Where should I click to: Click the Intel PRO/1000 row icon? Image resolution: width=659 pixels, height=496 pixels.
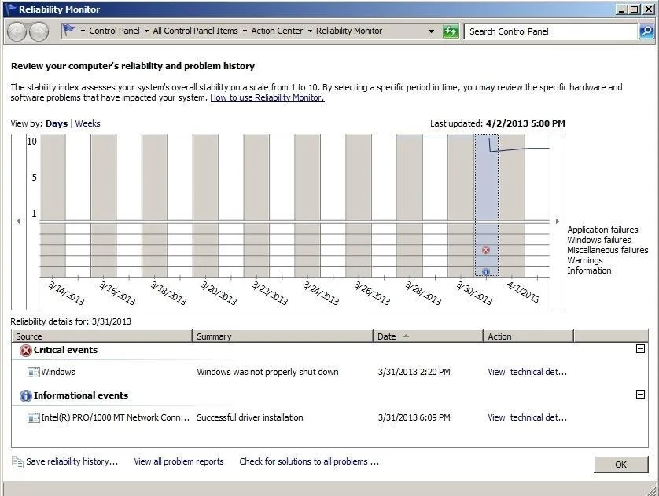33,417
